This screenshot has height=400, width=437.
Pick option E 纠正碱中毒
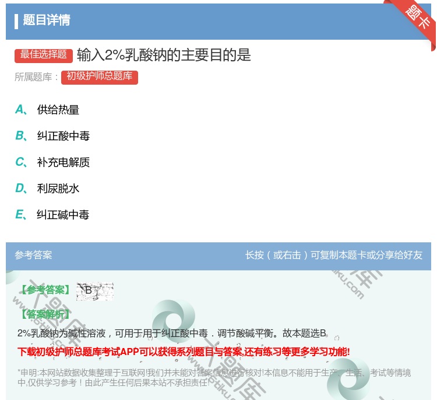(52, 214)
